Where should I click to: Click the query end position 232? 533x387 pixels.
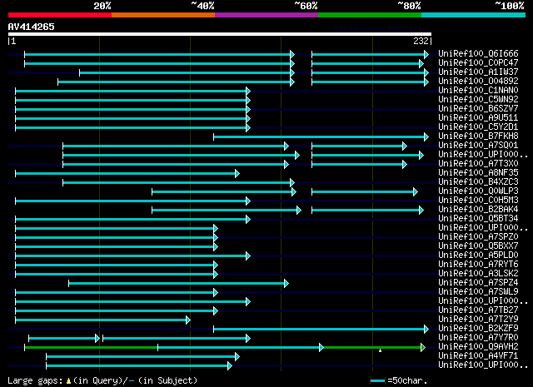coord(421,41)
